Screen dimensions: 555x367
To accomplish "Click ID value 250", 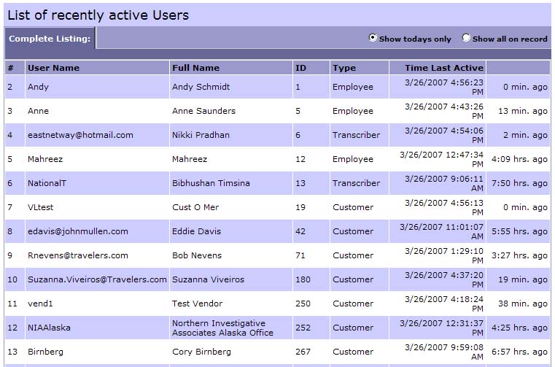I will pyautogui.click(x=303, y=304).
